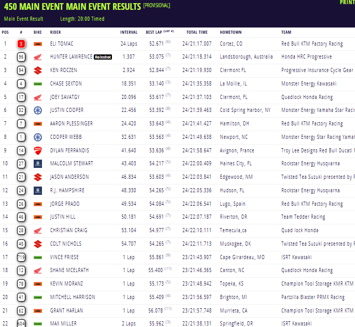Click the Husqvarna logo in Malcolm Stewart's row
The width and height of the screenshot is (355, 327).
(x=38, y=164)
